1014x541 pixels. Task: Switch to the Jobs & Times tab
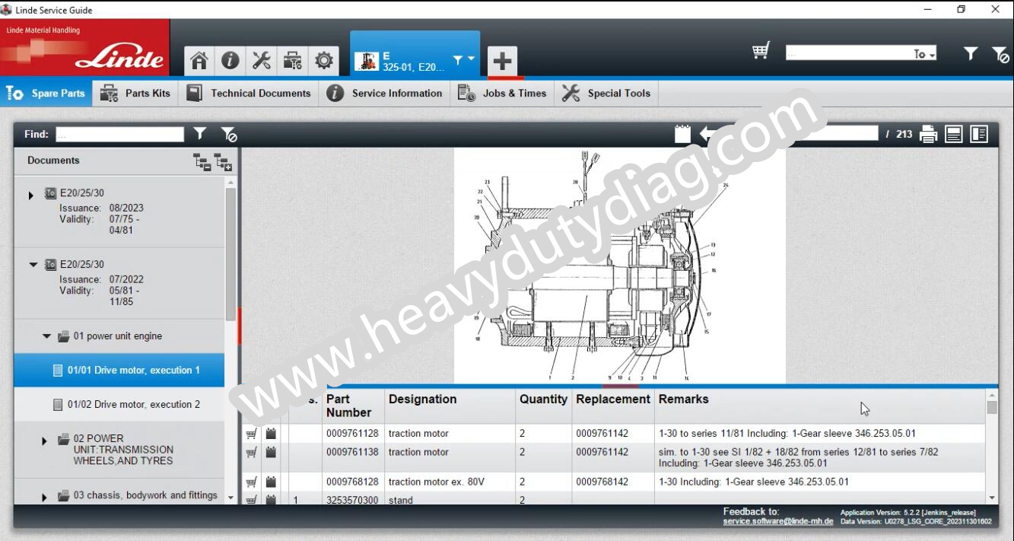[x=502, y=93]
